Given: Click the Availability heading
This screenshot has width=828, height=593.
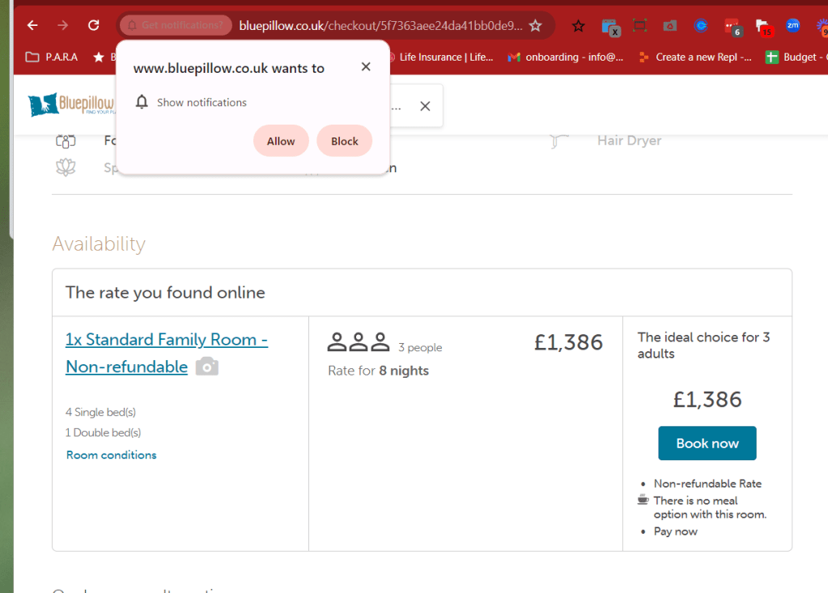Looking at the screenshot, I should (99, 244).
